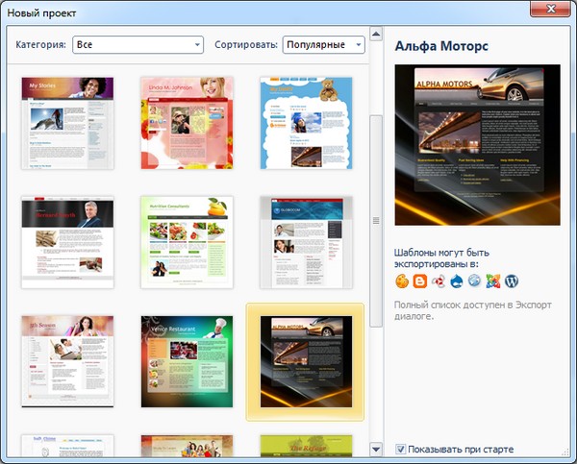Viewport: 577px width, 464px height.
Task: Click the Joomla export icon
Action: [492, 281]
